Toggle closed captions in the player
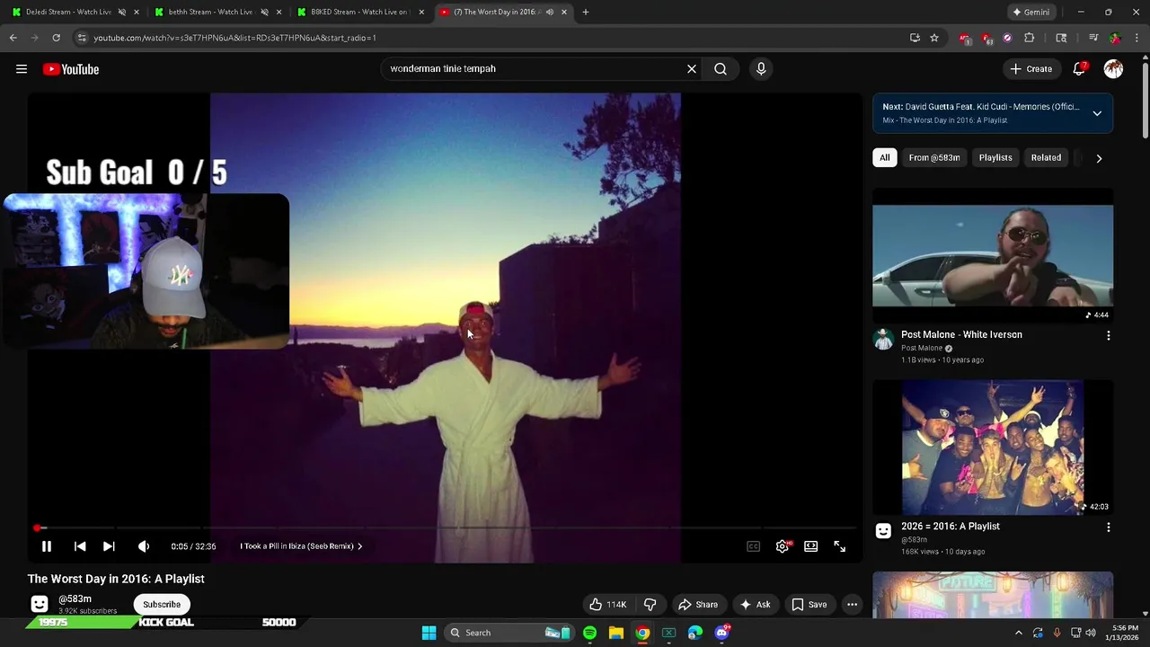The width and height of the screenshot is (1150, 647). pyautogui.click(x=754, y=546)
